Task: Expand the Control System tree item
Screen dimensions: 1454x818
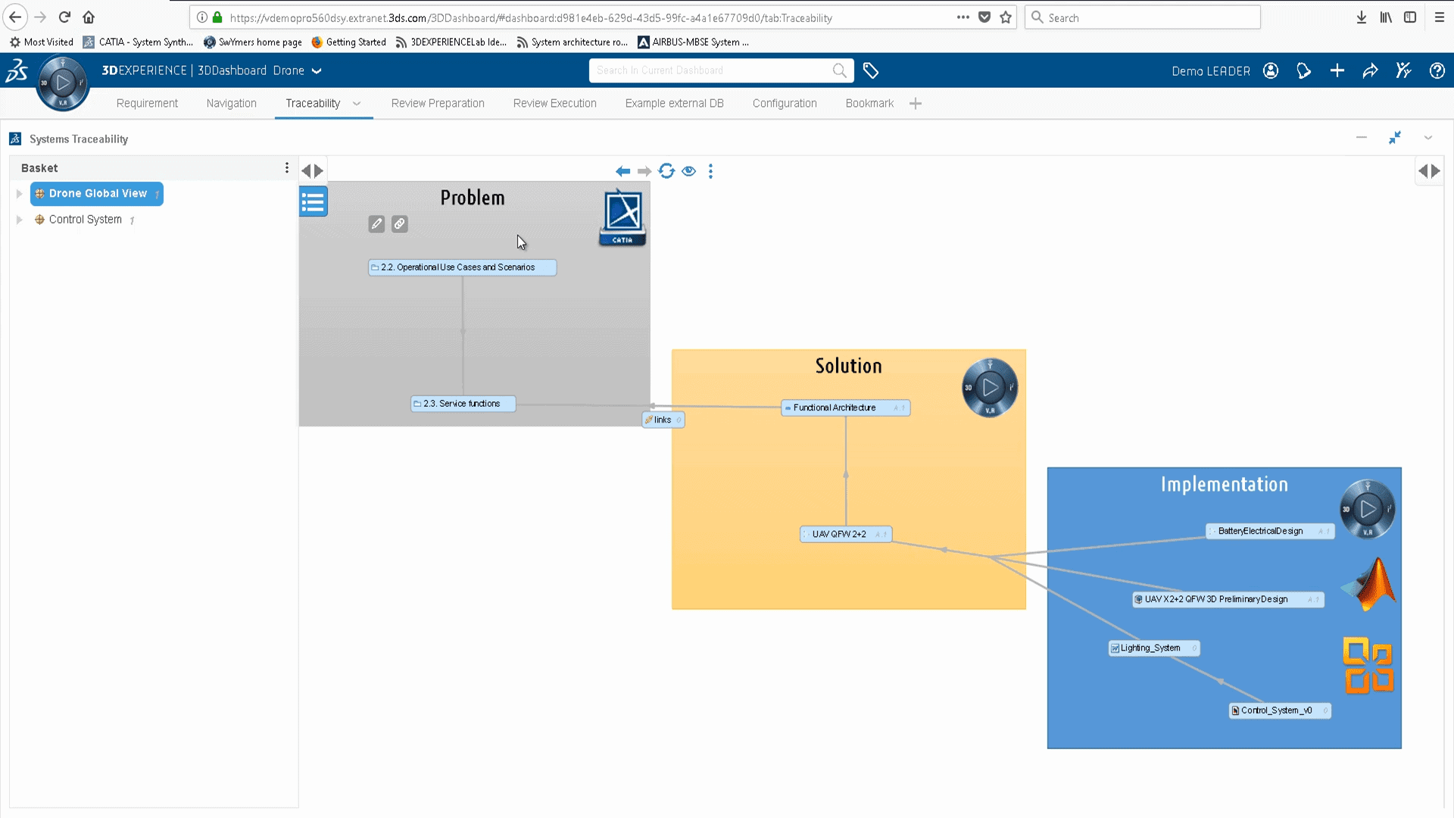Action: point(19,219)
